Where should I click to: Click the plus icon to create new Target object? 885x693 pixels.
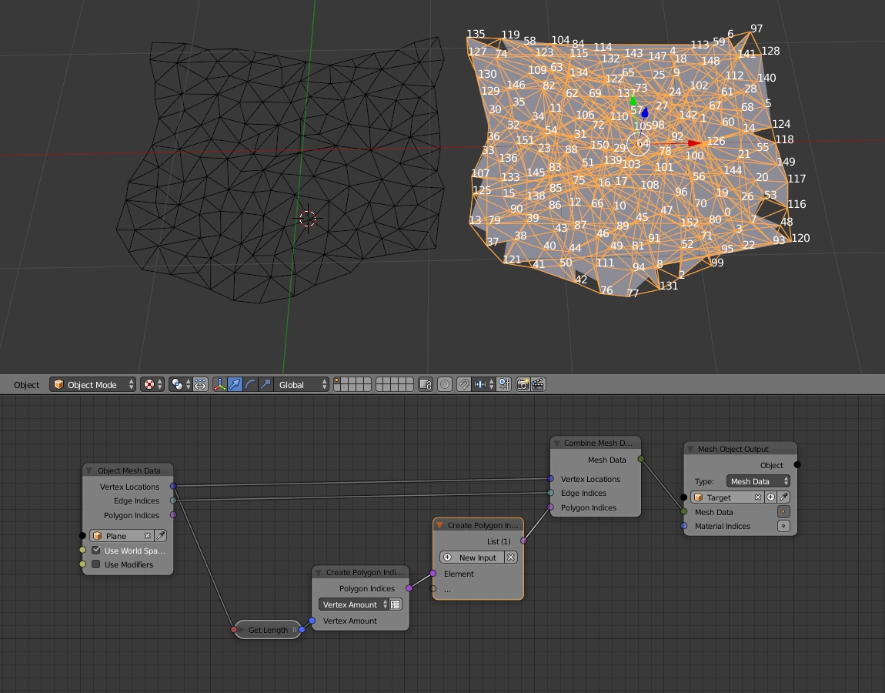pyautogui.click(x=770, y=497)
